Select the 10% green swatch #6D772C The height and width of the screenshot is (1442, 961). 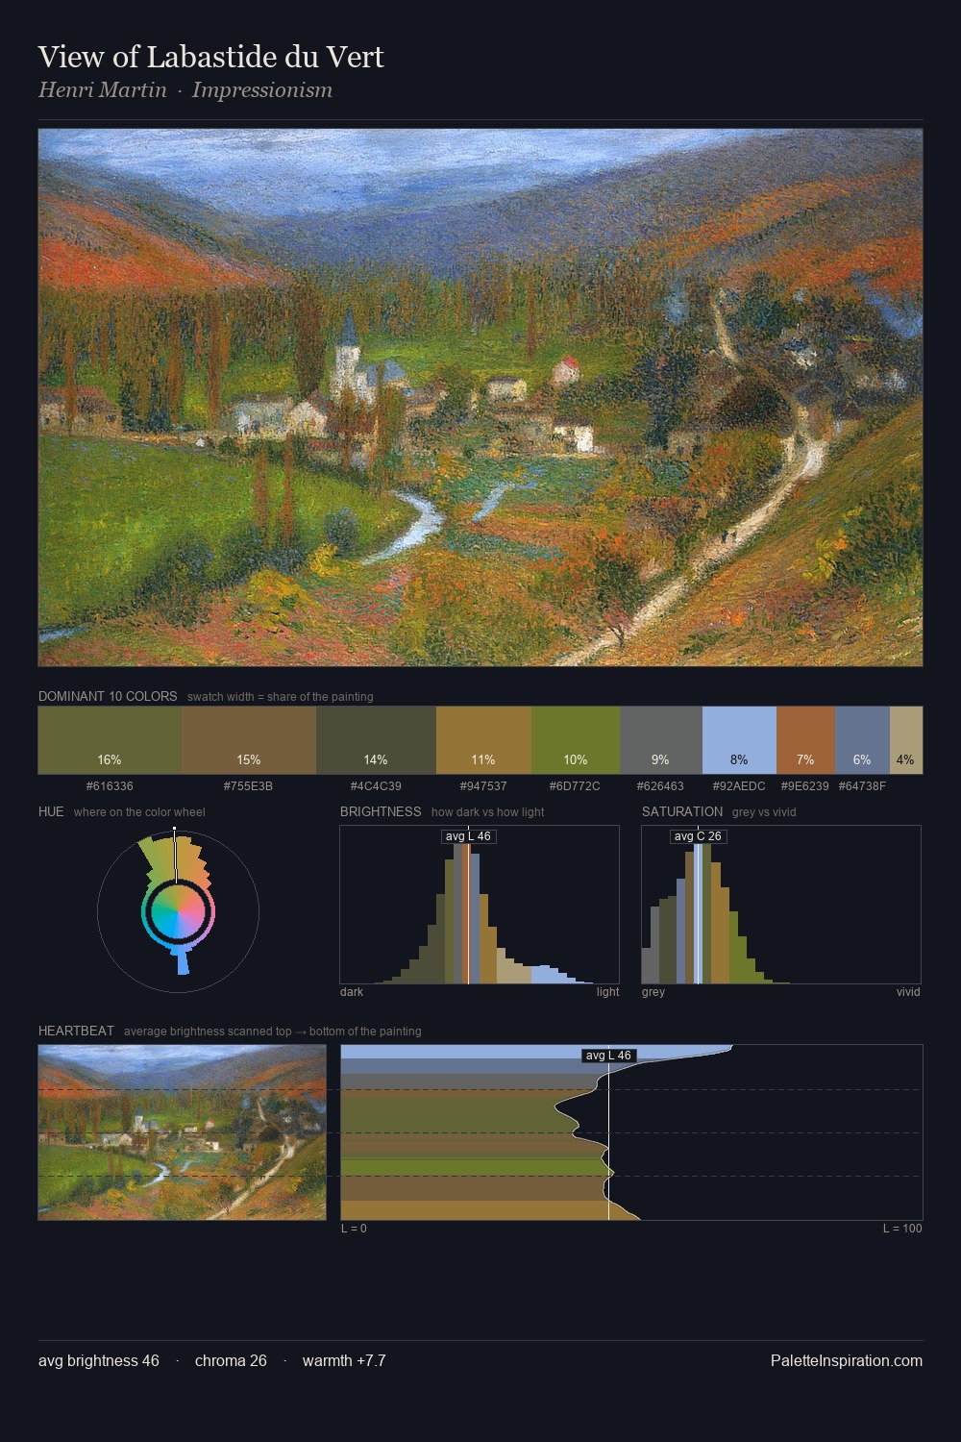pyautogui.click(x=576, y=740)
